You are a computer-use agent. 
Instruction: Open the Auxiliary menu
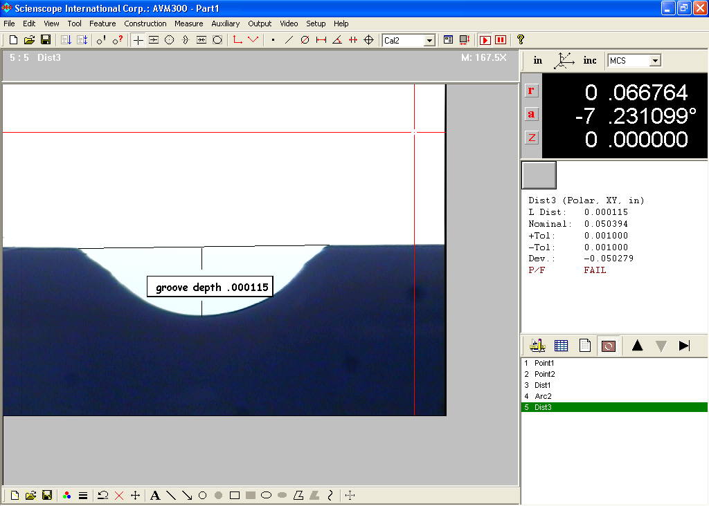225,24
